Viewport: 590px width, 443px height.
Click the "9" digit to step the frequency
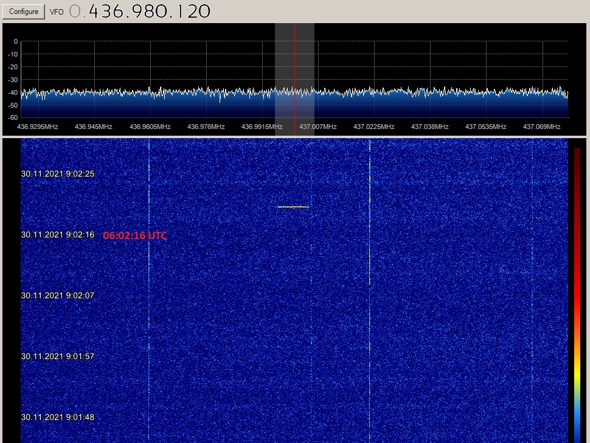coord(137,11)
